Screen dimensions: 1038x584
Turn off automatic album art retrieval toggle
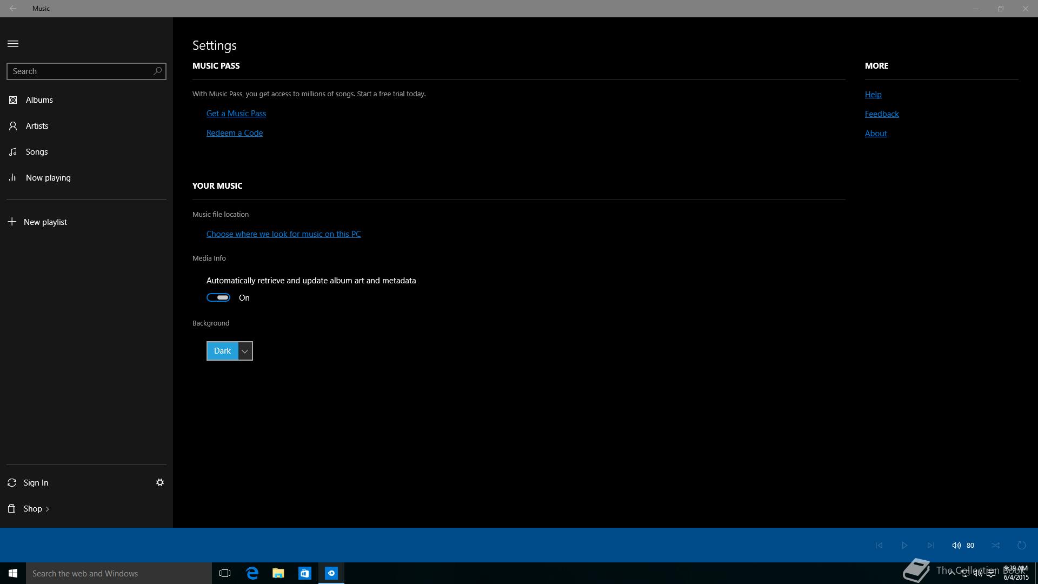[218, 297]
